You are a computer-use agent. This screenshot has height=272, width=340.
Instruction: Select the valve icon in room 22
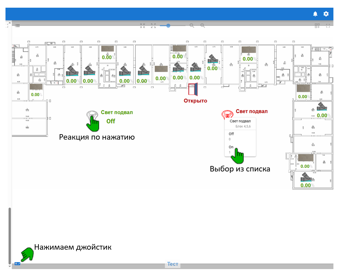coord(125,71)
